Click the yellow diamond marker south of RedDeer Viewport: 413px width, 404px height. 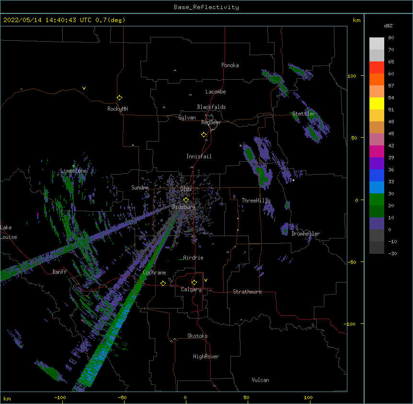(204, 135)
